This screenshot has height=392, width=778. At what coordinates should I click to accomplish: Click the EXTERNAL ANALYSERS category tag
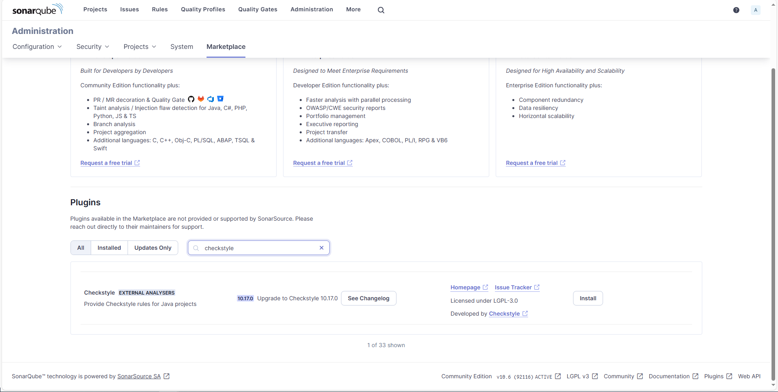tap(147, 293)
